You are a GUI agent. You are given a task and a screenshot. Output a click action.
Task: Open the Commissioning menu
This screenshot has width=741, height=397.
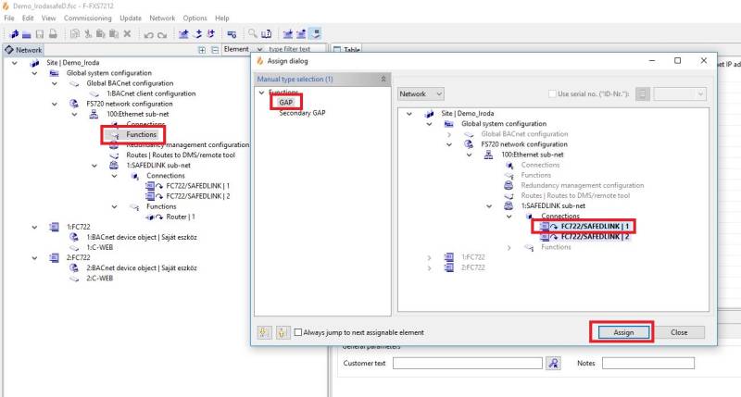click(89, 18)
